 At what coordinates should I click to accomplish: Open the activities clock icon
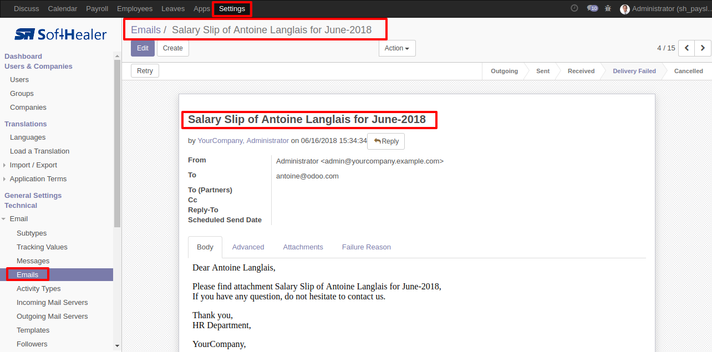click(574, 8)
